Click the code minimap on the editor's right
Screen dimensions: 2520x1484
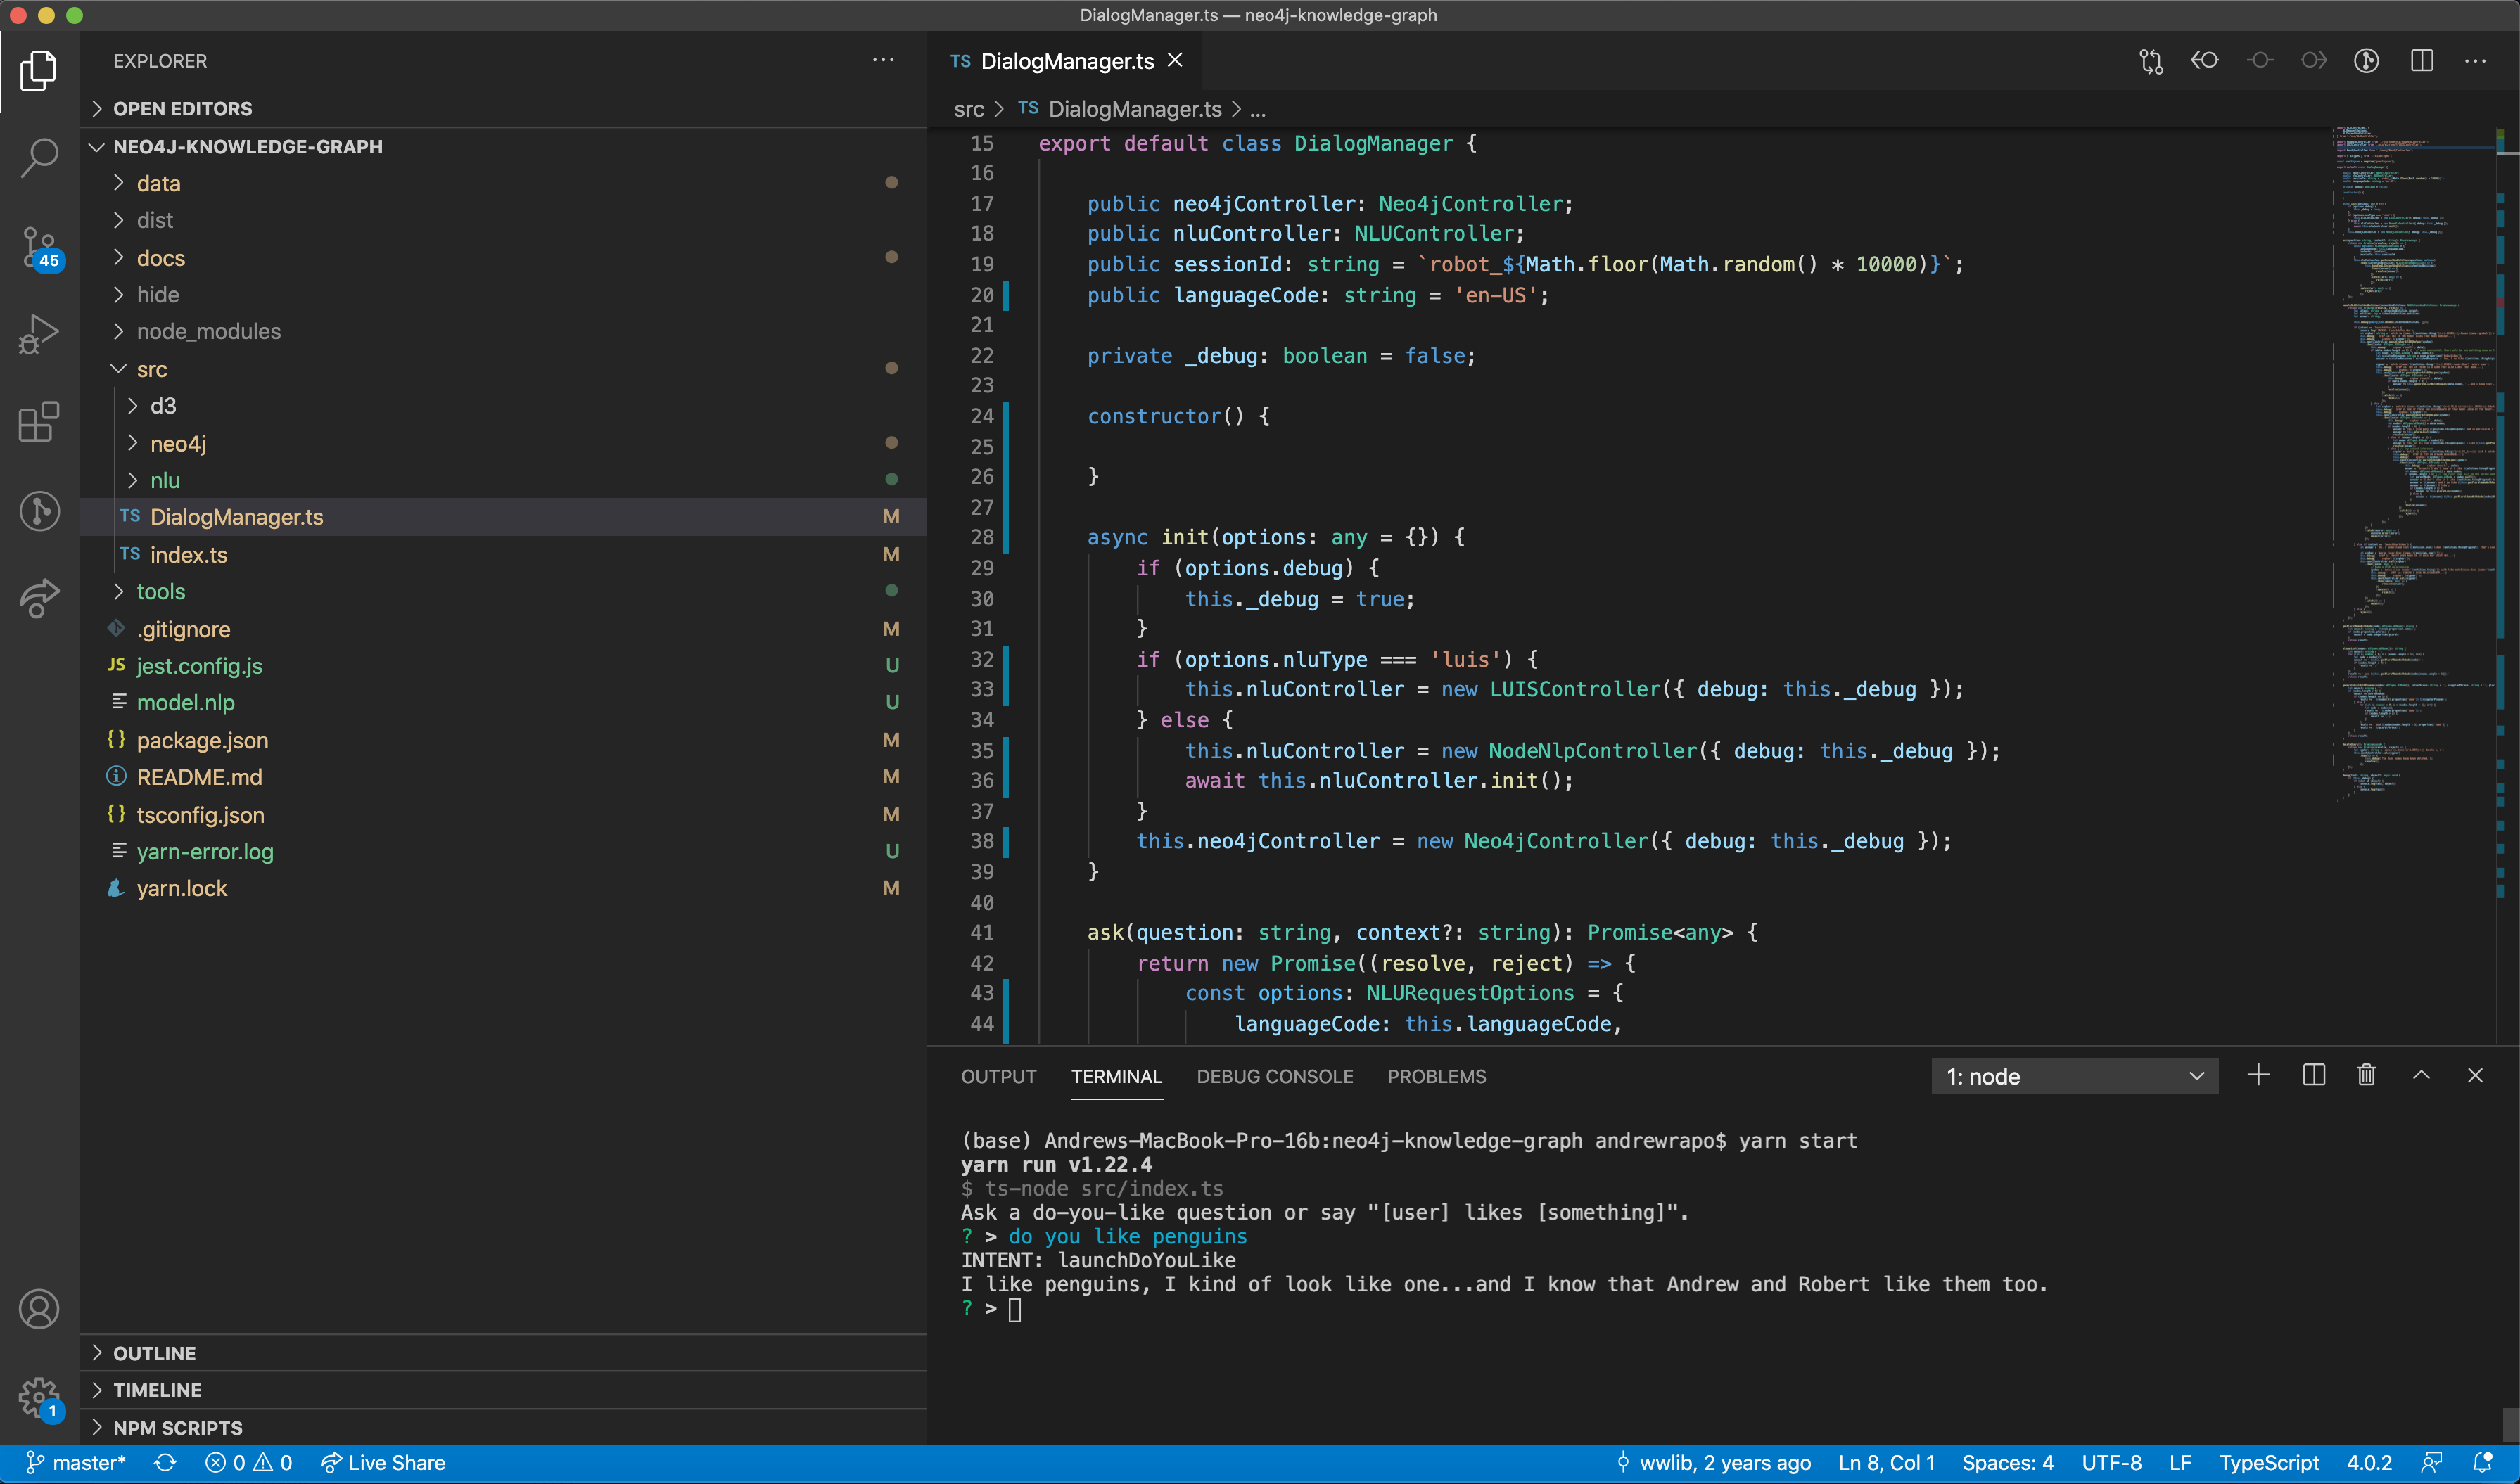pyautogui.click(x=2414, y=465)
